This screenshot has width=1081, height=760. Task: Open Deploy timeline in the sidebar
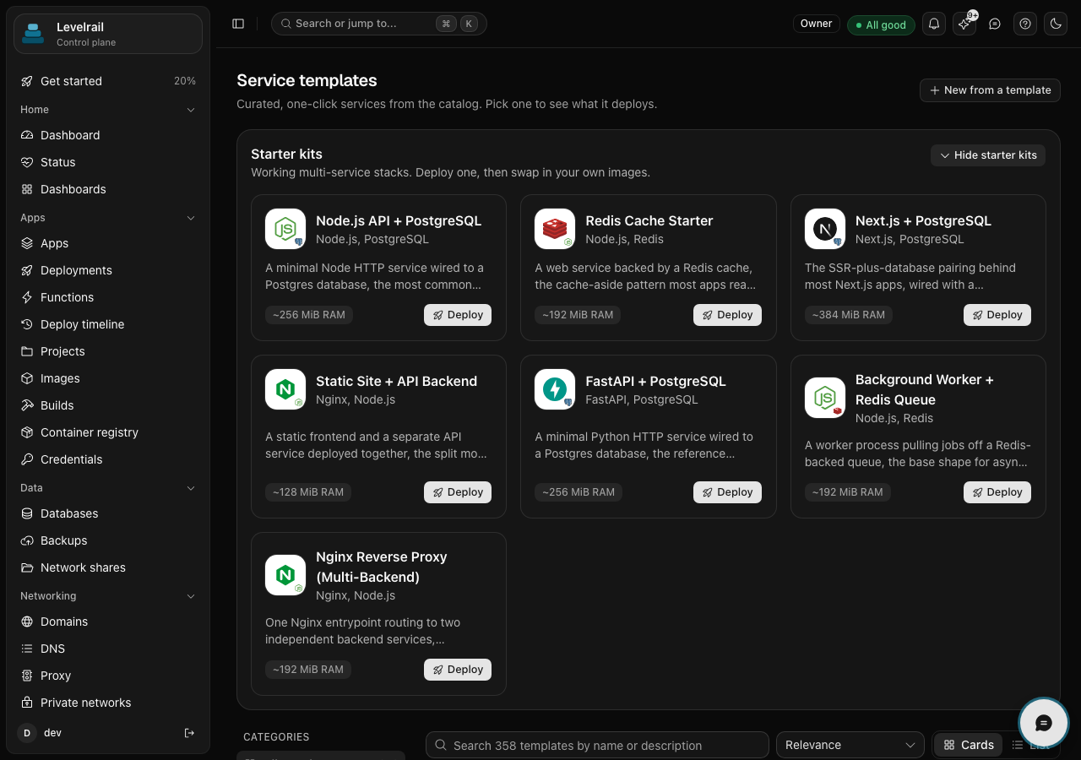tap(108, 324)
